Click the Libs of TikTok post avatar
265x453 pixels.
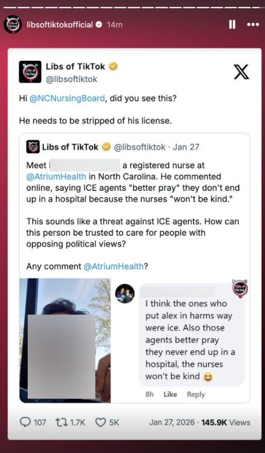click(30, 72)
